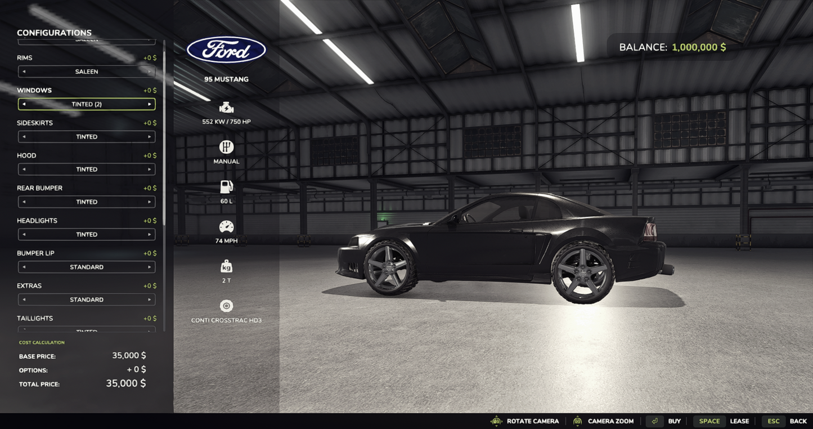The height and width of the screenshot is (429, 813).
Task: Click the Conti Crosstrac HD3 tire icon
Action: [226, 306]
